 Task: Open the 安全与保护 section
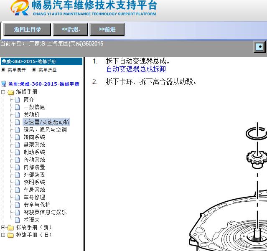(x=37, y=205)
